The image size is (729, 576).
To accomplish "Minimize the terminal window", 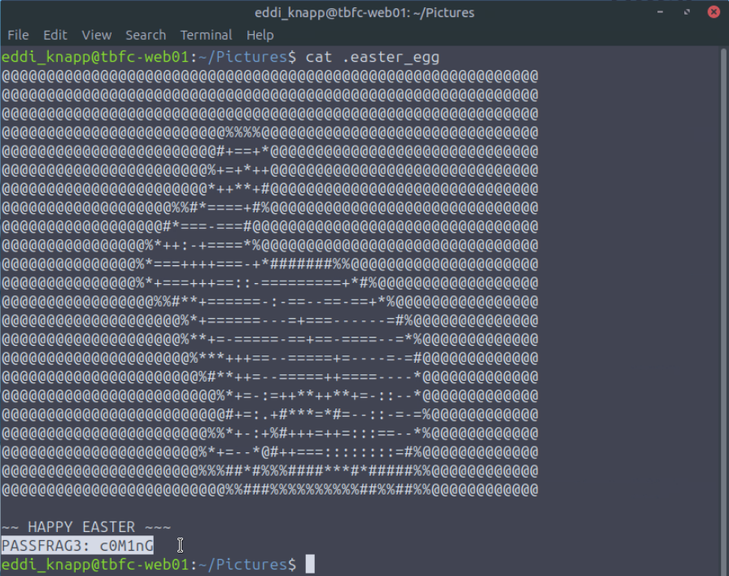I will pos(661,12).
